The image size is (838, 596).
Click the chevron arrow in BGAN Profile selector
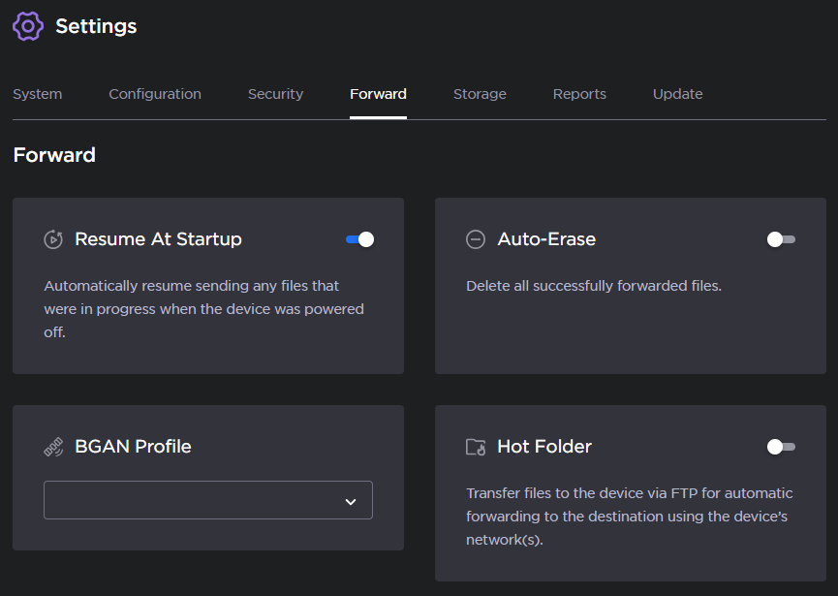(x=351, y=501)
